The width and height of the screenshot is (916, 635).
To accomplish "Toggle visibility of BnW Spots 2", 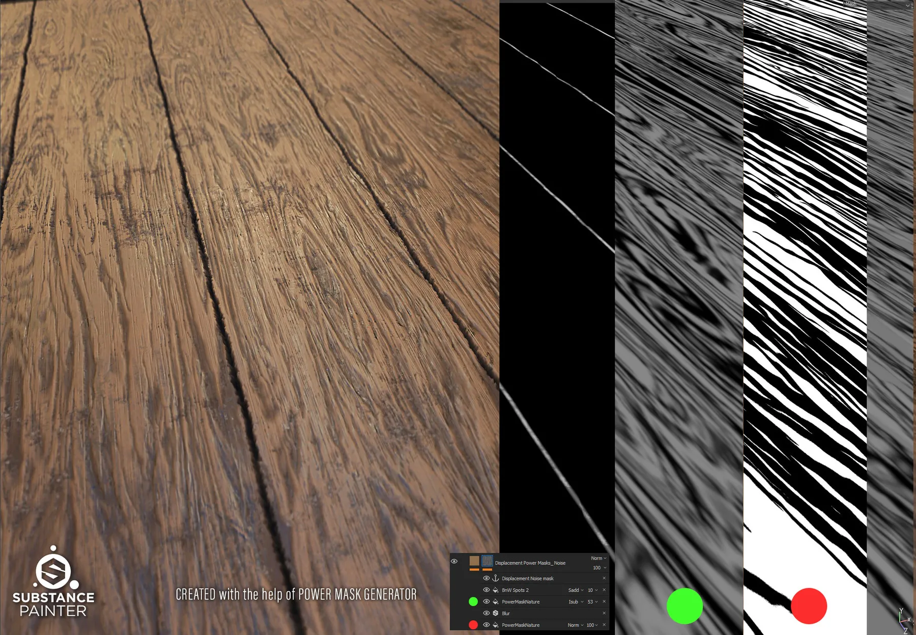I will [x=486, y=590].
